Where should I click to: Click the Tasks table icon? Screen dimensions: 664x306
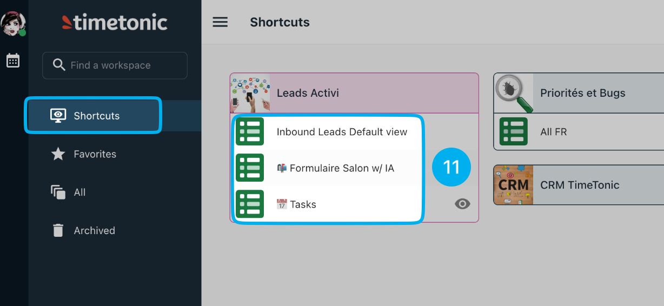click(x=250, y=204)
